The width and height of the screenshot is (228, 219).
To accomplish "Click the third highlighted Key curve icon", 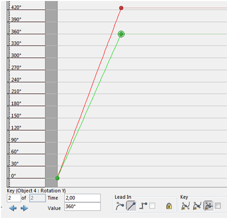I will coord(208,206).
